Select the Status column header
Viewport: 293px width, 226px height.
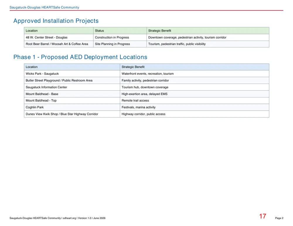click(120, 31)
